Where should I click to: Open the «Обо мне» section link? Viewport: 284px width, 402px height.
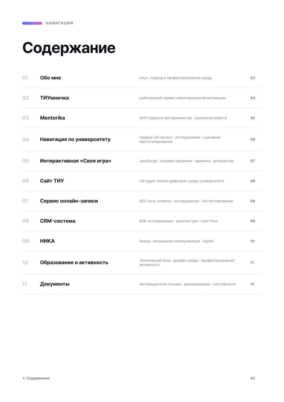(x=142, y=78)
